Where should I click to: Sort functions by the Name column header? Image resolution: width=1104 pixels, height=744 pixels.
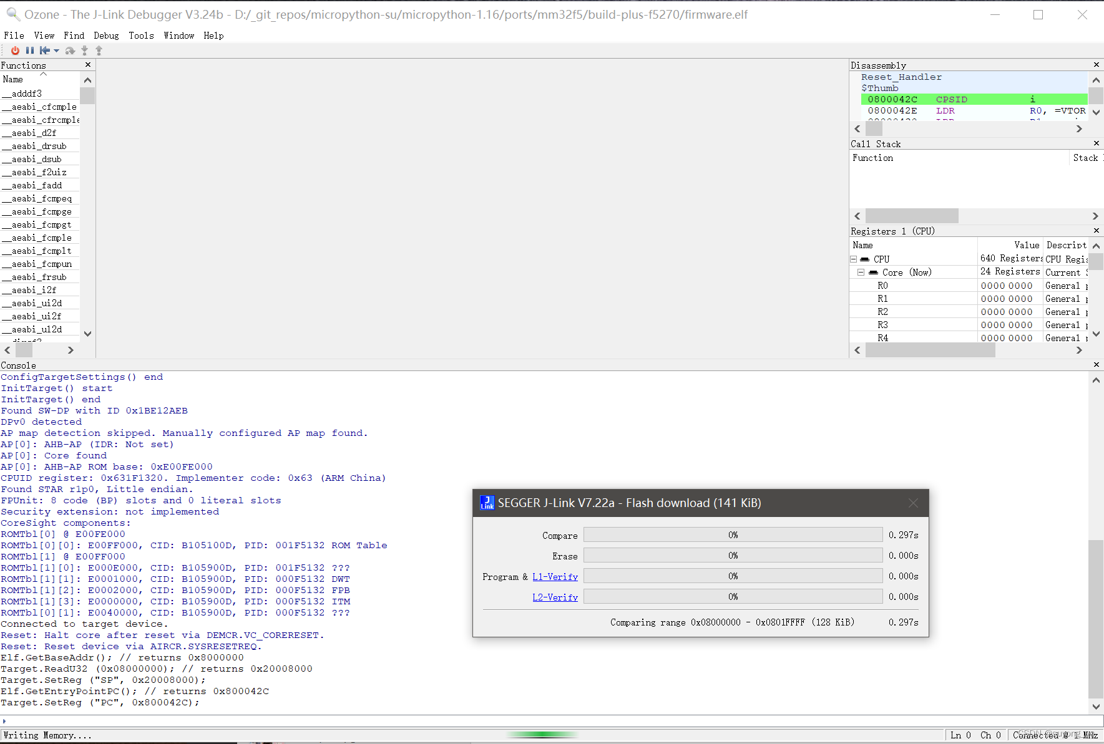(40, 79)
